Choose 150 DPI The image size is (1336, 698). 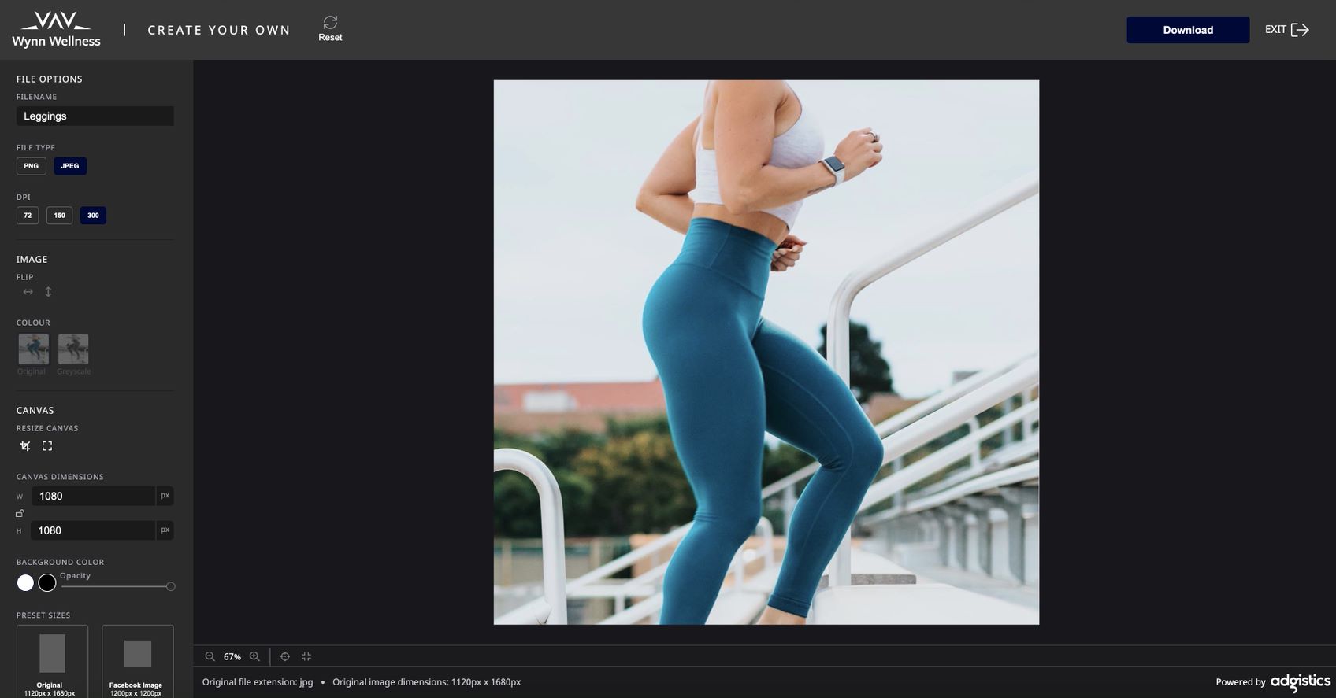point(59,216)
